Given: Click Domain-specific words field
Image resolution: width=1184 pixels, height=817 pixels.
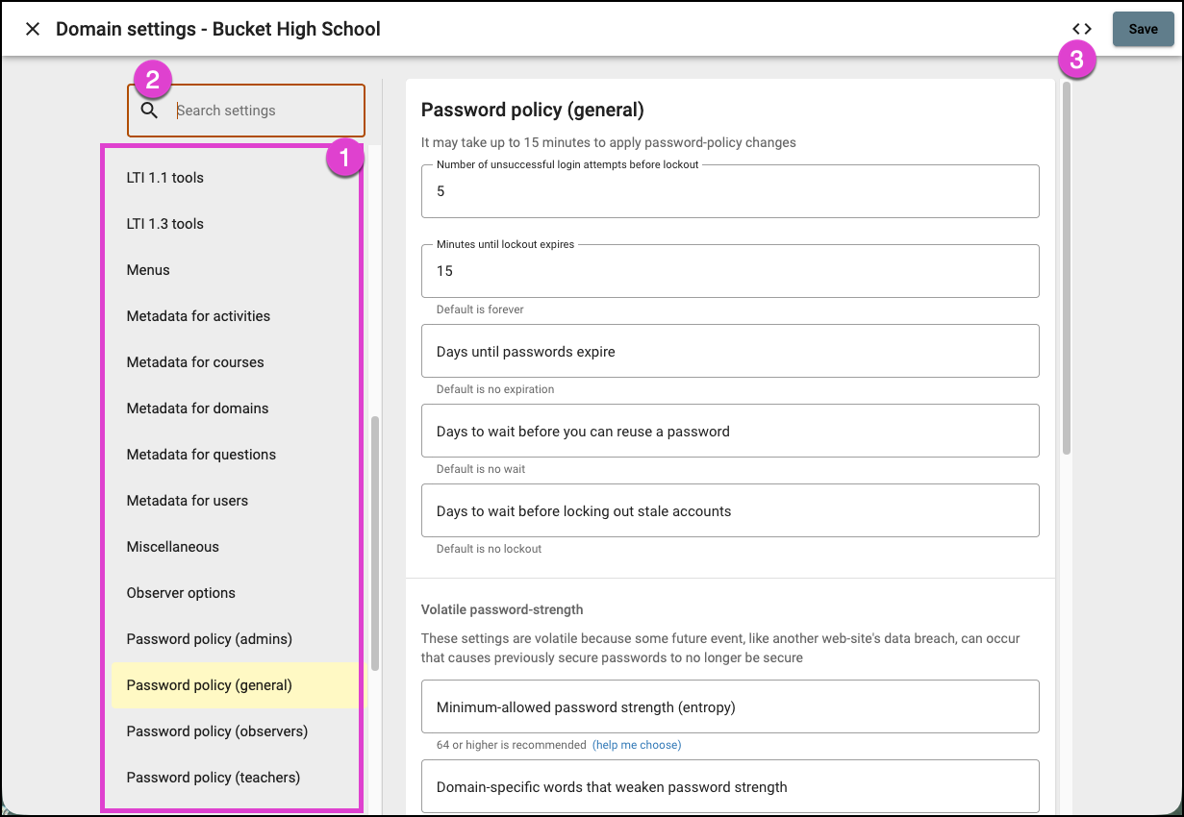Looking at the screenshot, I should pyautogui.click(x=730, y=786).
